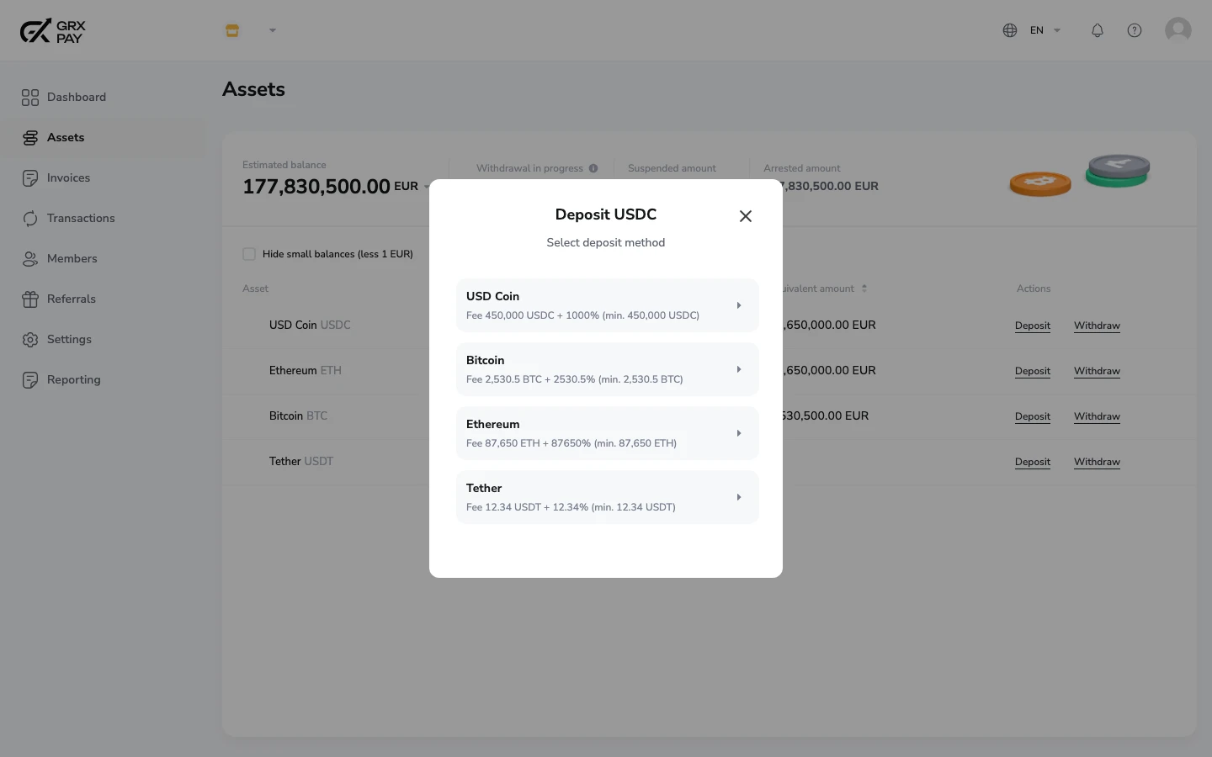Click Deposit link for Ethereum row

(1033, 371)
